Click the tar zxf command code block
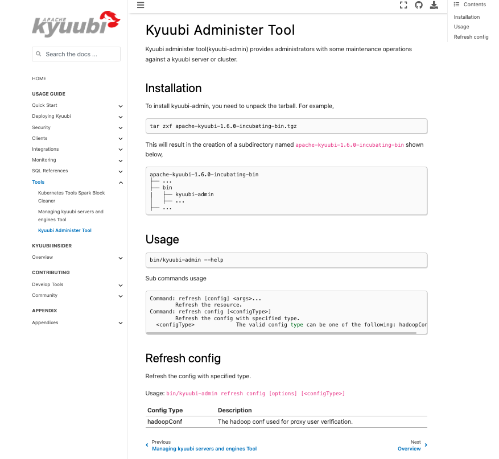The height and width of the screenshot is (459, 499). pos(286,126)
